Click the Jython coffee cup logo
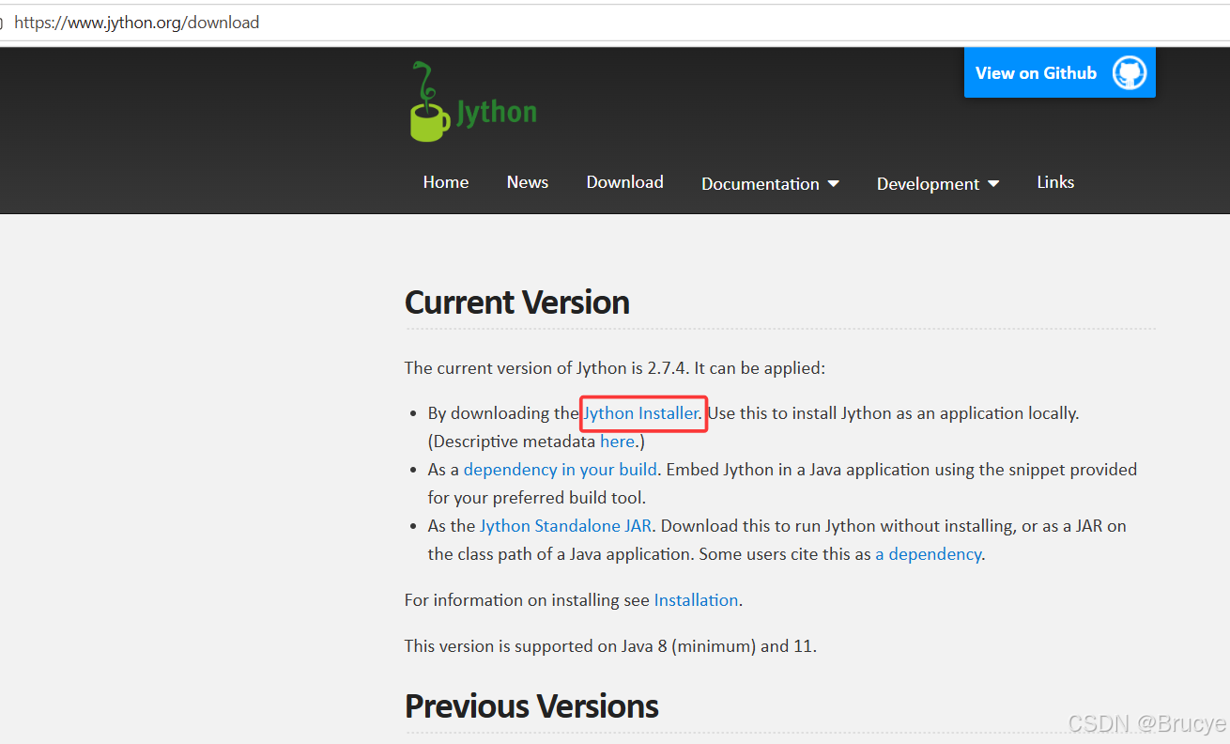 point(473,102)
